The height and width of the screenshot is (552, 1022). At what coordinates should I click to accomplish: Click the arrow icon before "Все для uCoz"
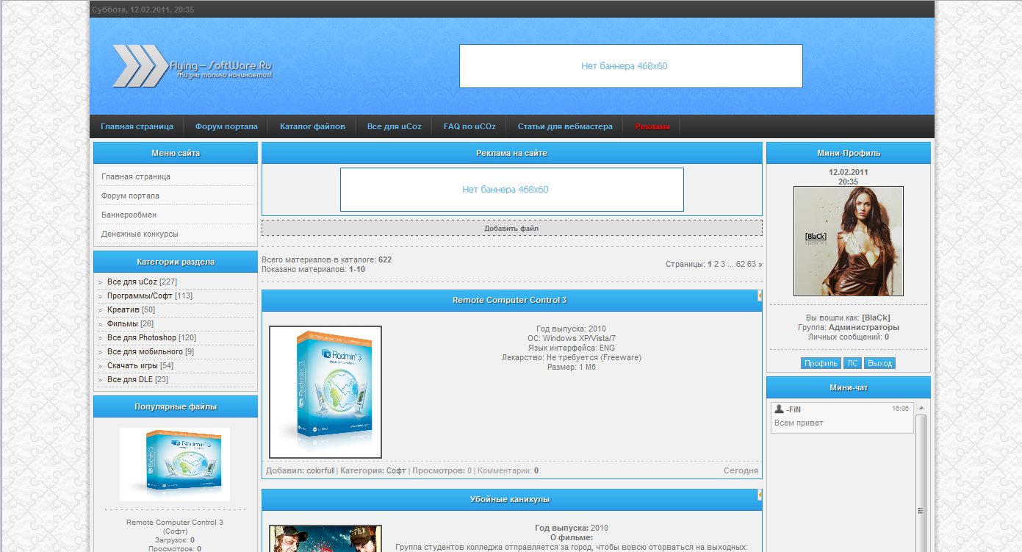tap(101, 281)
